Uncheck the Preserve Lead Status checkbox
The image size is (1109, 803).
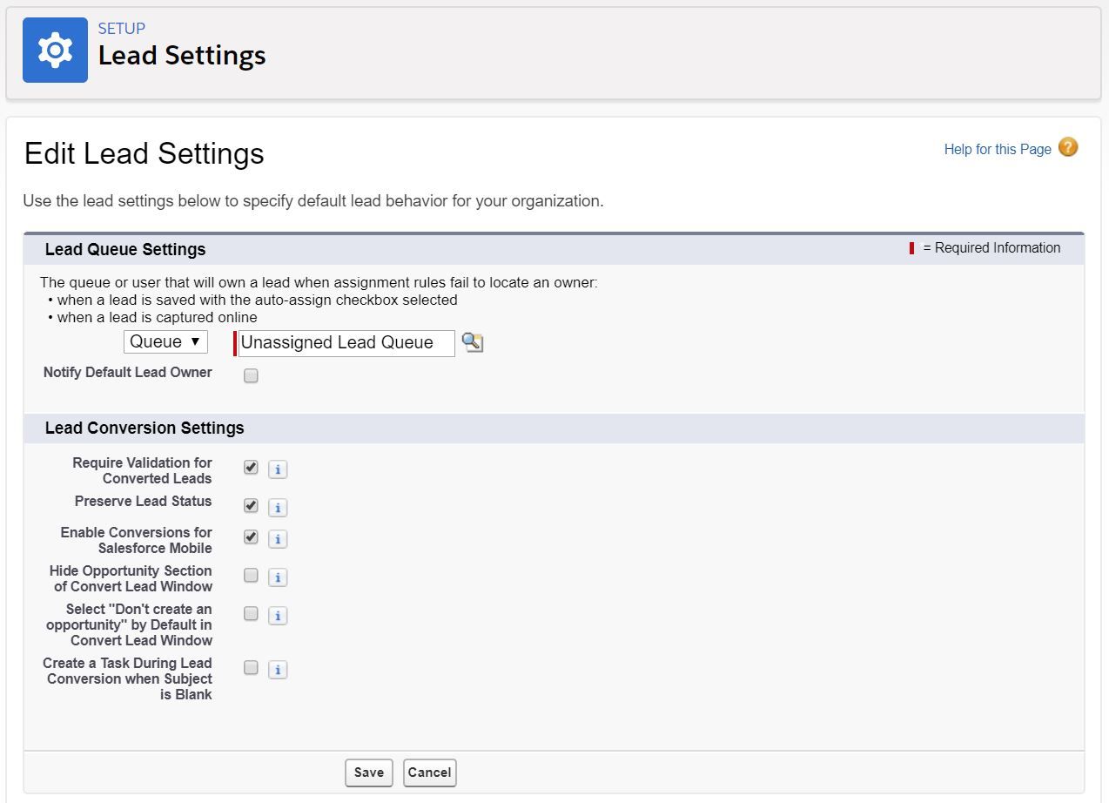coord(251,505)
